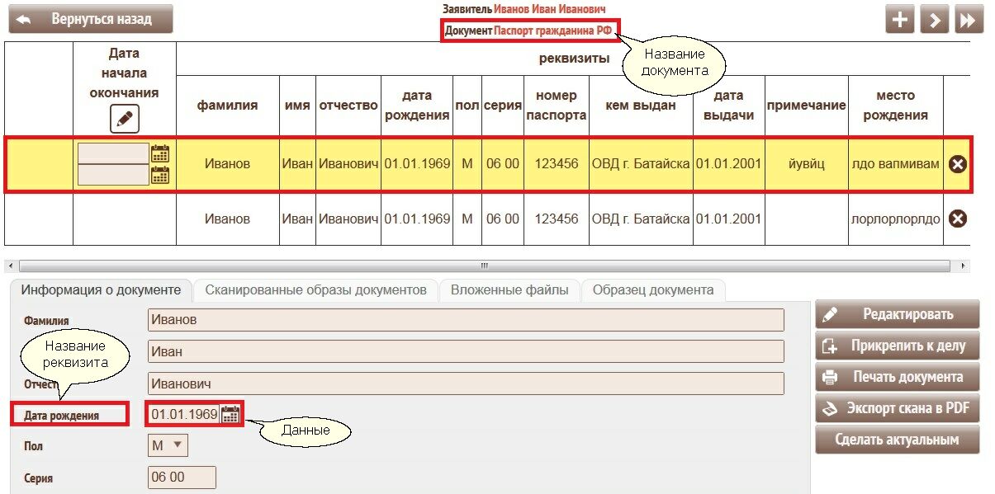Delete the second row with X icon
The height and width of the screenshot is (494, 995).
tap(957, 219)
